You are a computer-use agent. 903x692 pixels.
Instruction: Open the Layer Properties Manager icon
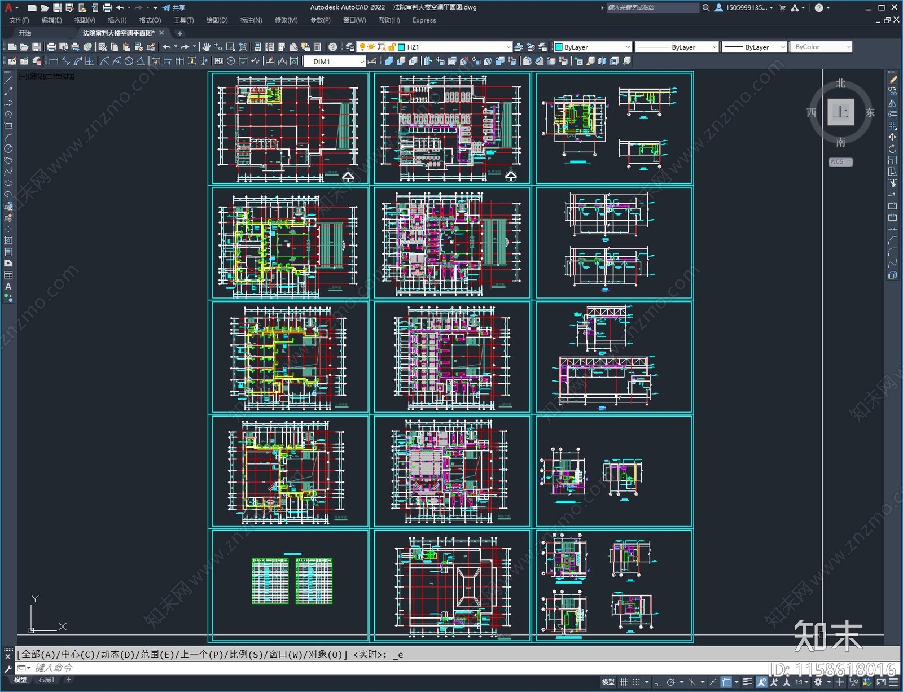coord(350,47)
